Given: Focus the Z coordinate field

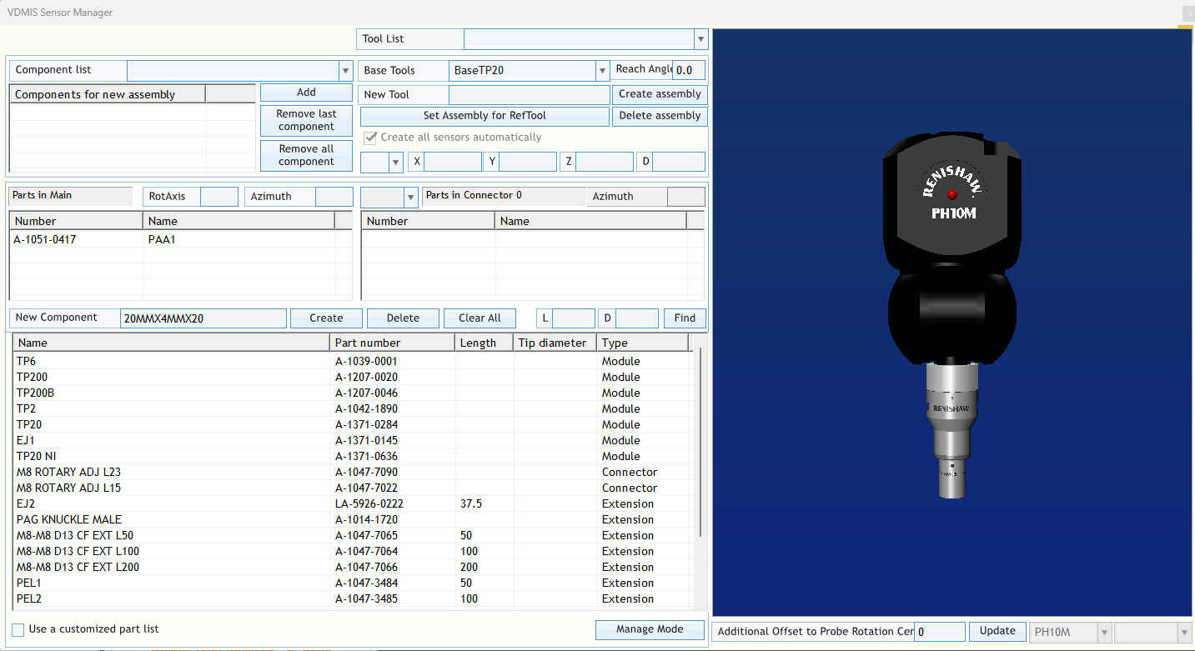Looking at the screenshot, I should 605,163.
